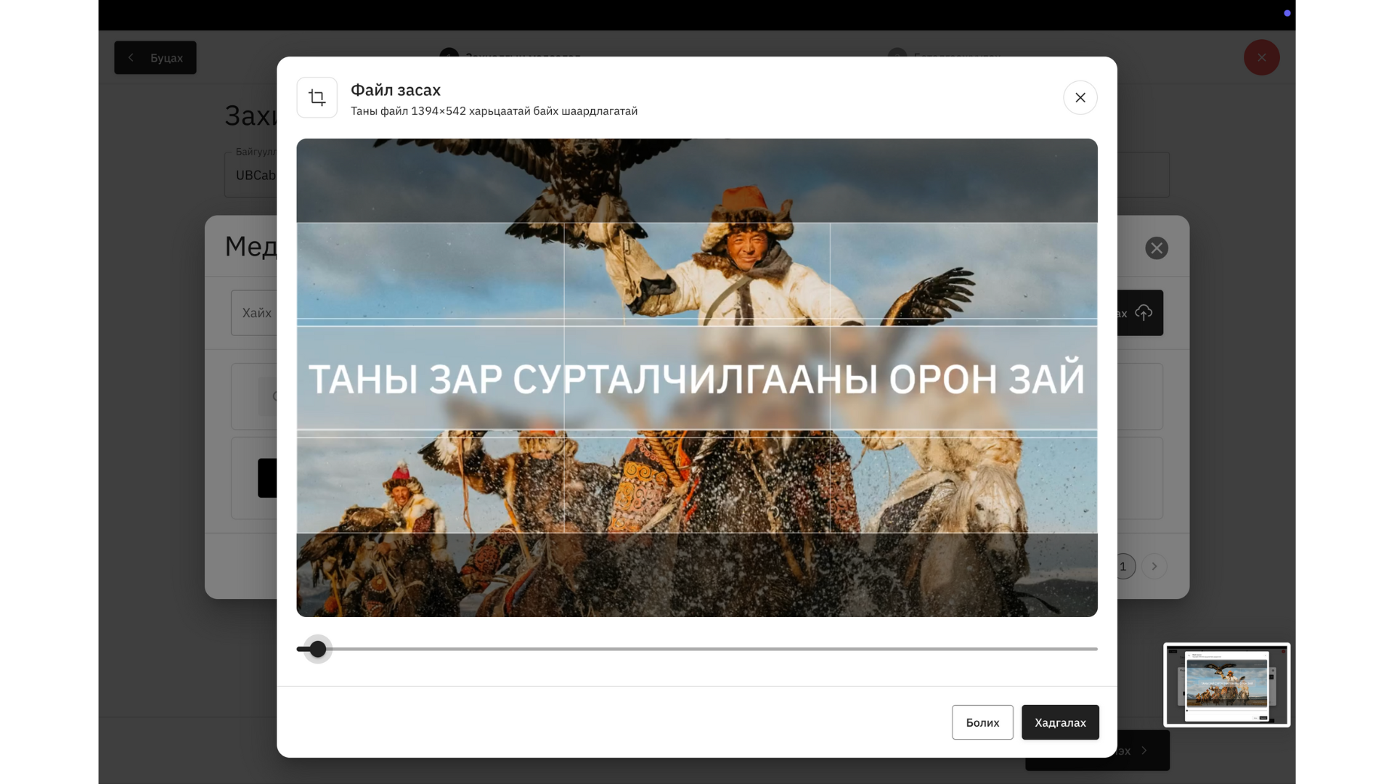This screenshot has height=784, width=1394.
Task: Click into the Хайх search field
Action: [254, 313]
